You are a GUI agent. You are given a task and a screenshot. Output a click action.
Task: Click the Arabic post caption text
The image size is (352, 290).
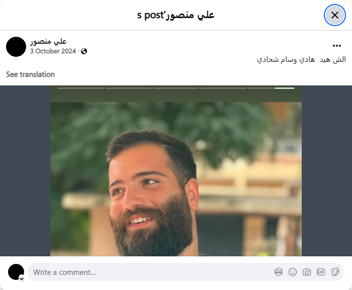(x=301, y=60)
